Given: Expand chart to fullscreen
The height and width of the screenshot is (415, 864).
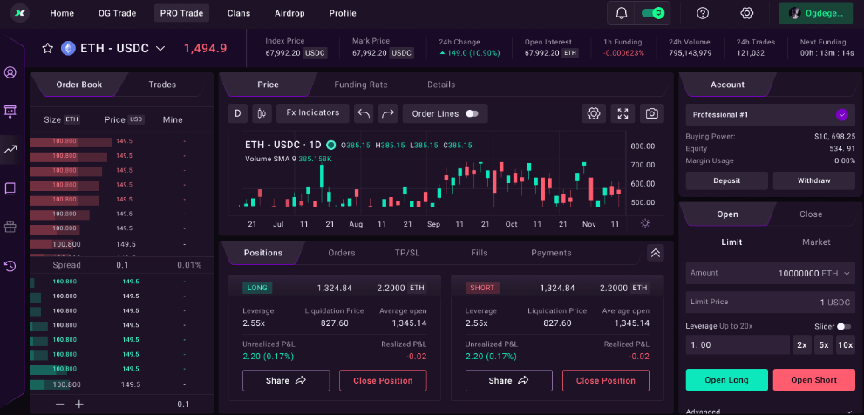Looking at the screenshot, I should (x=622, y=113).
